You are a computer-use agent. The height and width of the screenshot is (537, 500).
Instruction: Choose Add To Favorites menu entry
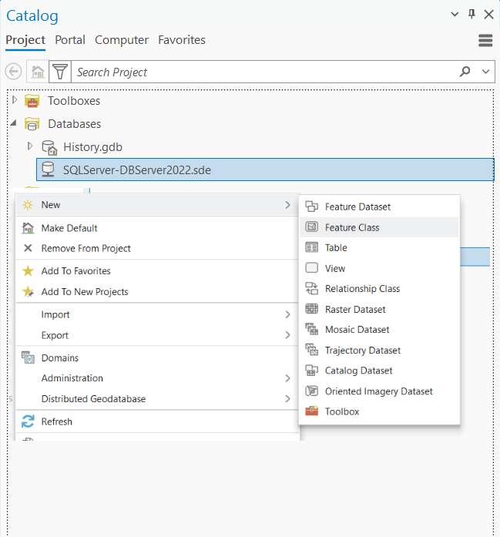pos(157,271)
